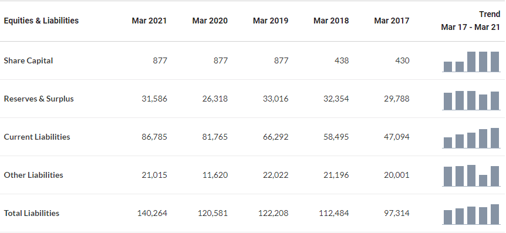Select the Reserves & Surplus row label
Screen dimensions: 506x233
coord(39,99)
